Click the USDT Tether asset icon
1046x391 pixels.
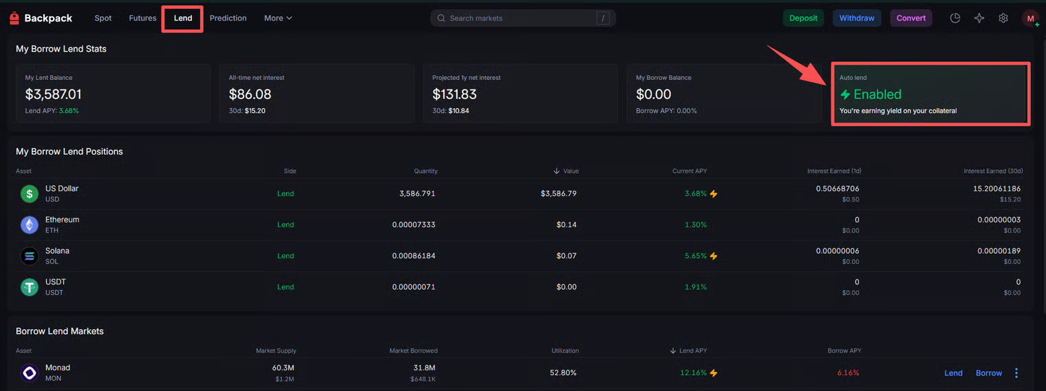tap(30, 287)
